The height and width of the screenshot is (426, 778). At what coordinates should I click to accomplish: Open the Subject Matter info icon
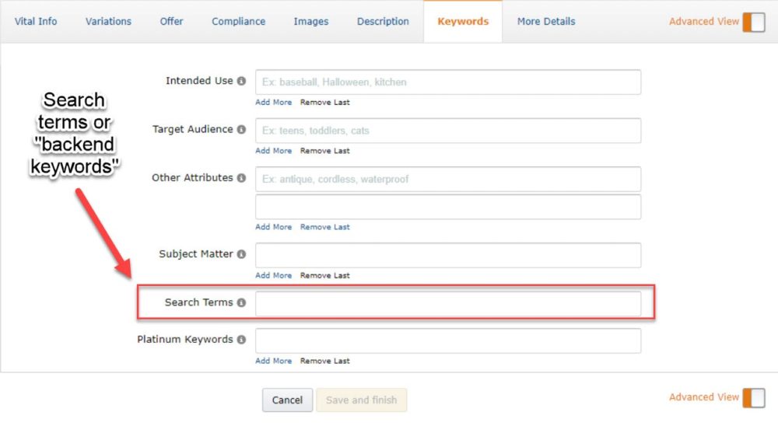(x=241, y=254)
